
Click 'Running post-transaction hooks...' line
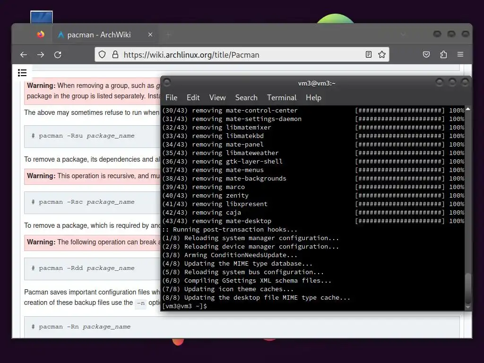[230, 230]
